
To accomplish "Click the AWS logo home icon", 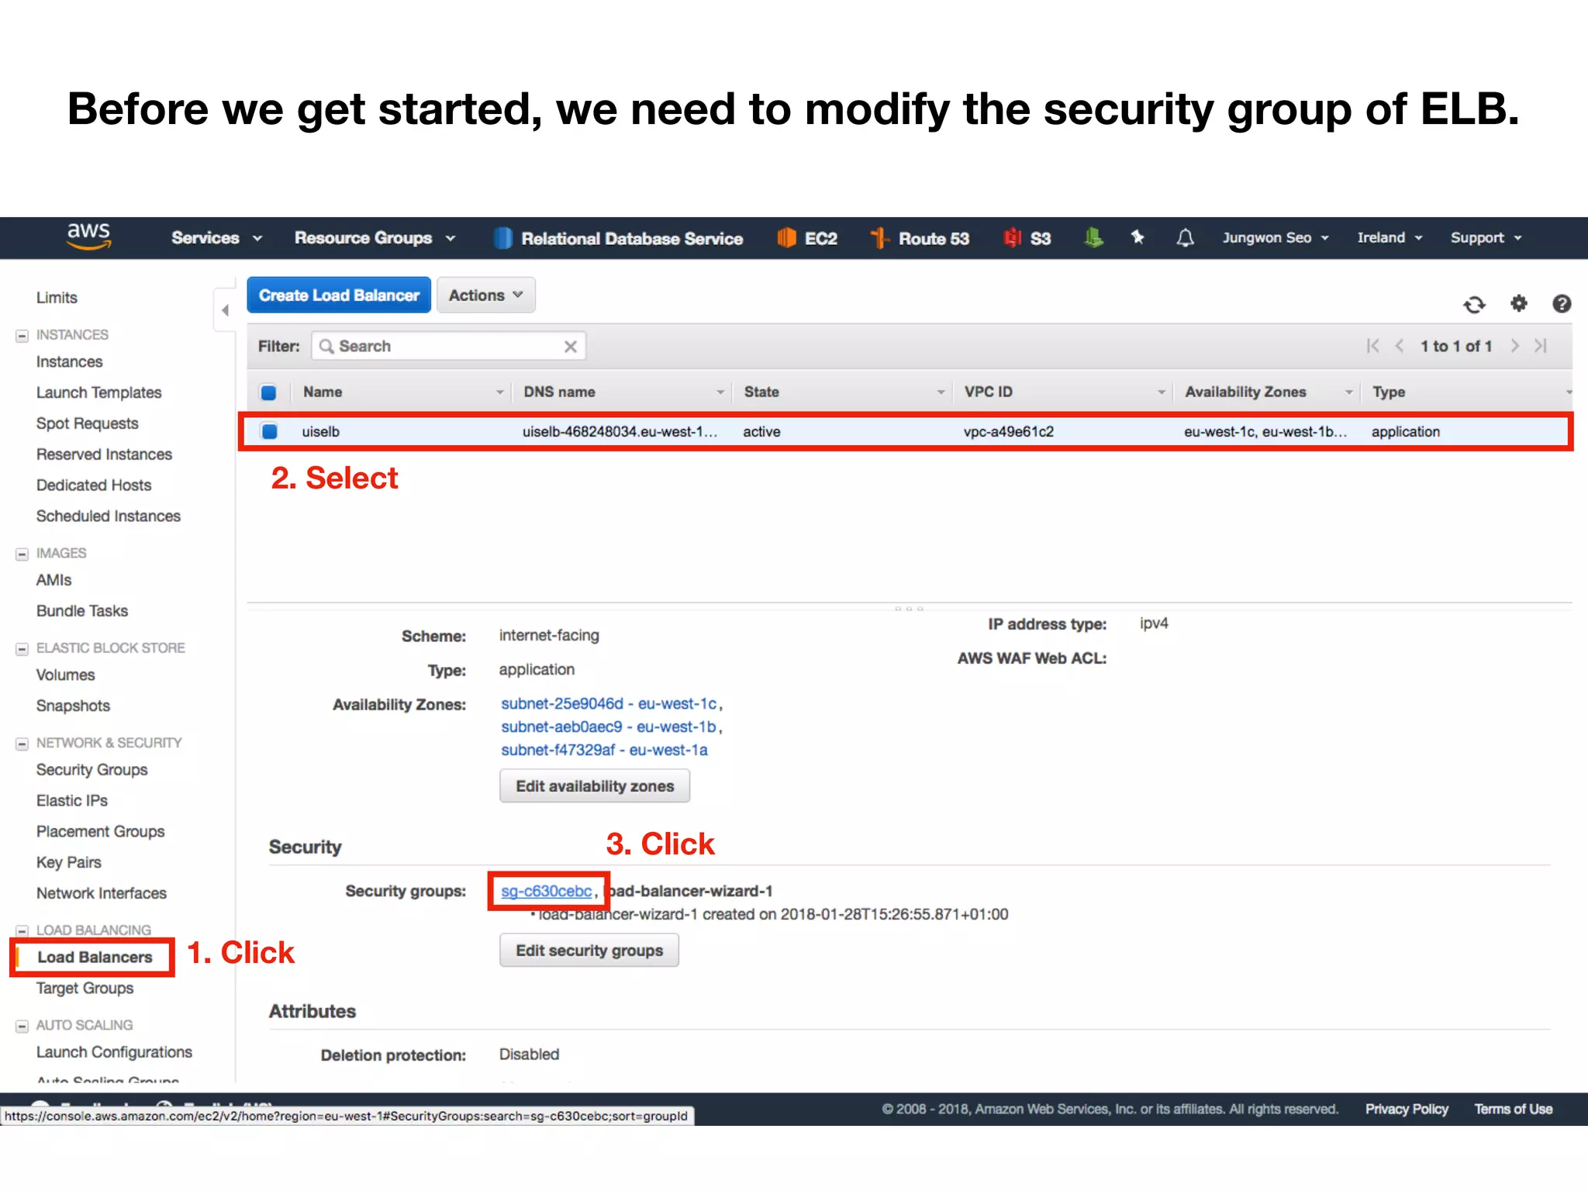I will pyautogui.click(x=89, y=236).
